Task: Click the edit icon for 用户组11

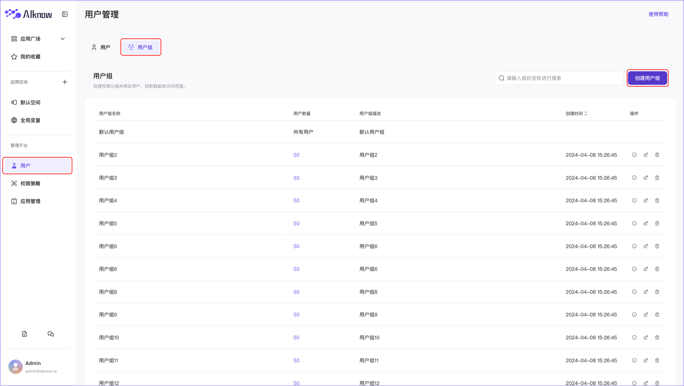Action: tap(646, 360)
